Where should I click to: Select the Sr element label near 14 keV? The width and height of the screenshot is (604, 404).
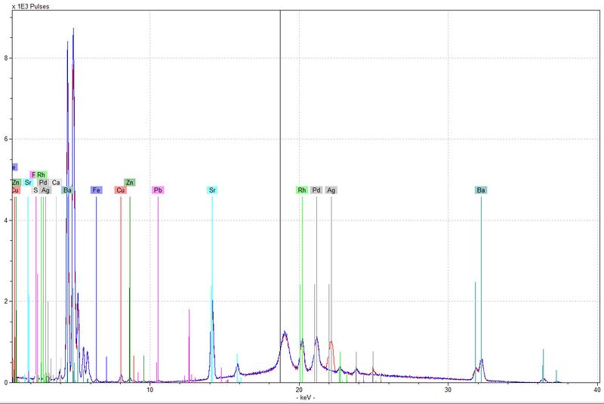pos(212,190)
